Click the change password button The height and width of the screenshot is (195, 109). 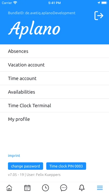[26, 166]
